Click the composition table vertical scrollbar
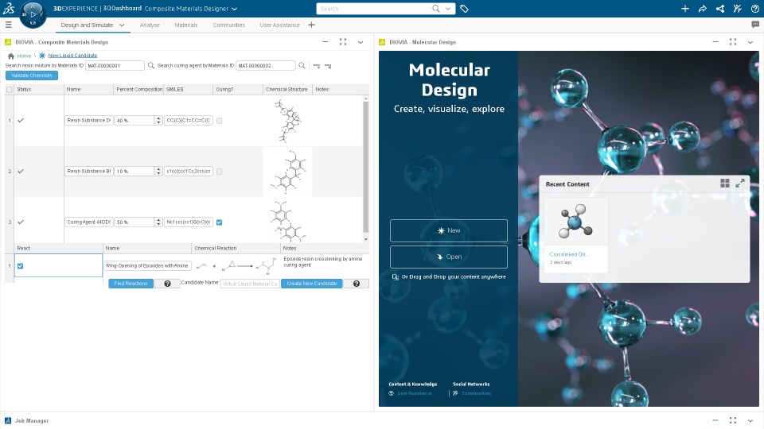 pyautogui.click(x=366, y=166)
